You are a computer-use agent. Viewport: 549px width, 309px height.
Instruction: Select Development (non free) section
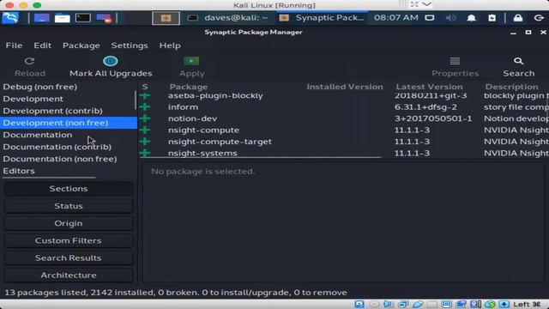tap(69, 123)
